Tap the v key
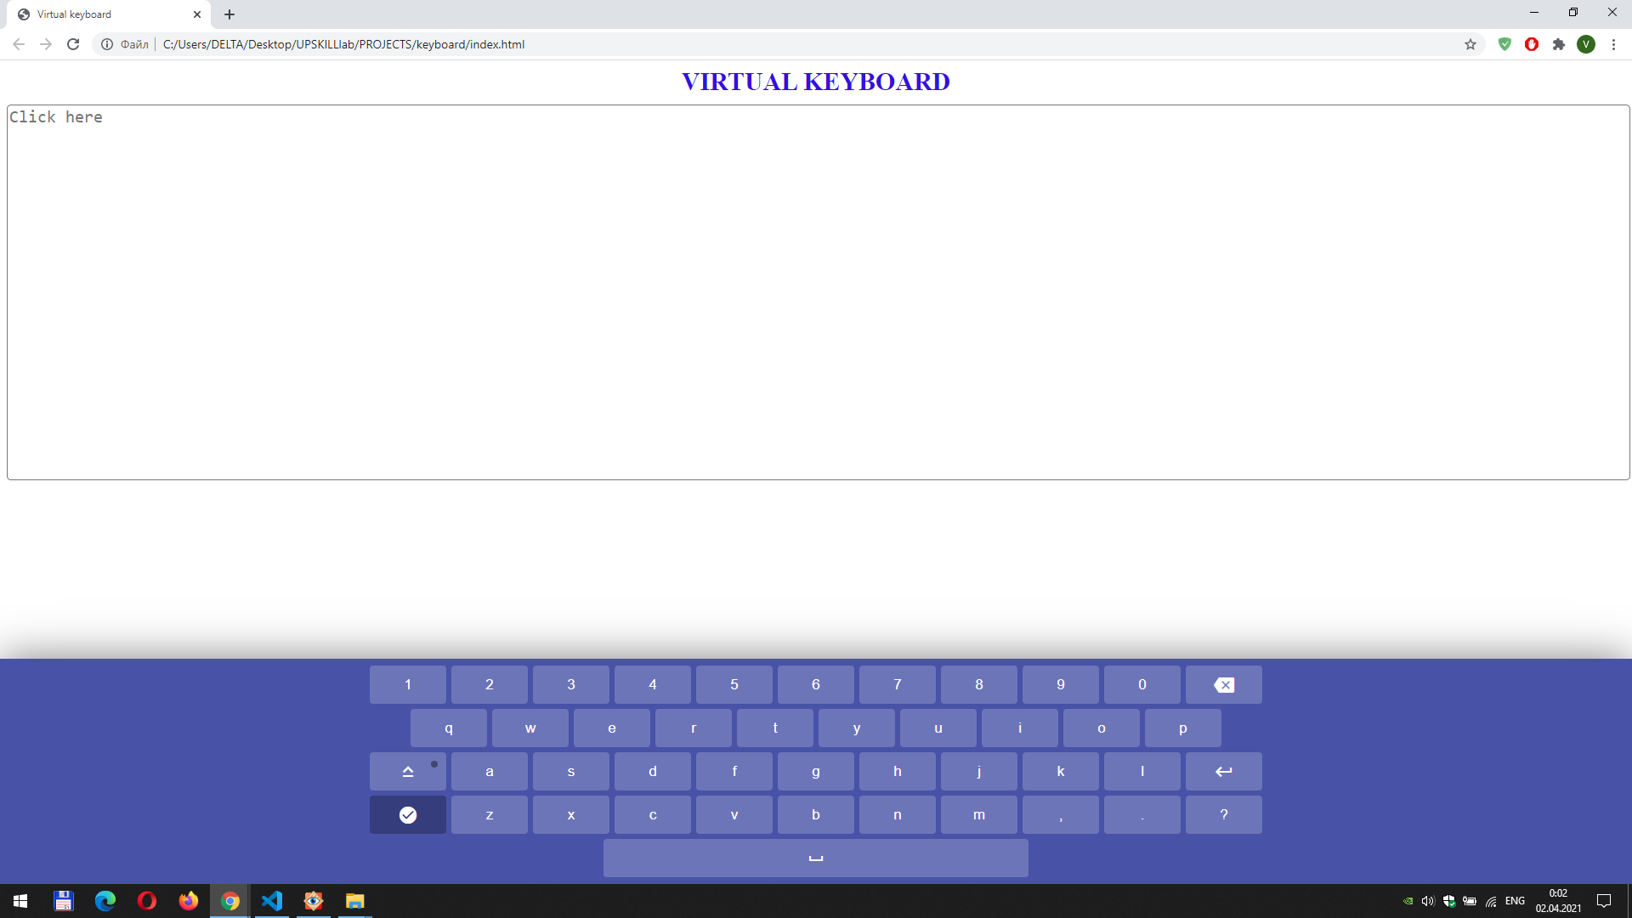 click(x=734, y=814)
